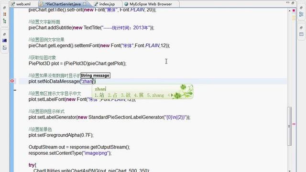Place cursor in the "zhan" string argument
Screen dimensions: 306x172
(87, 81)
